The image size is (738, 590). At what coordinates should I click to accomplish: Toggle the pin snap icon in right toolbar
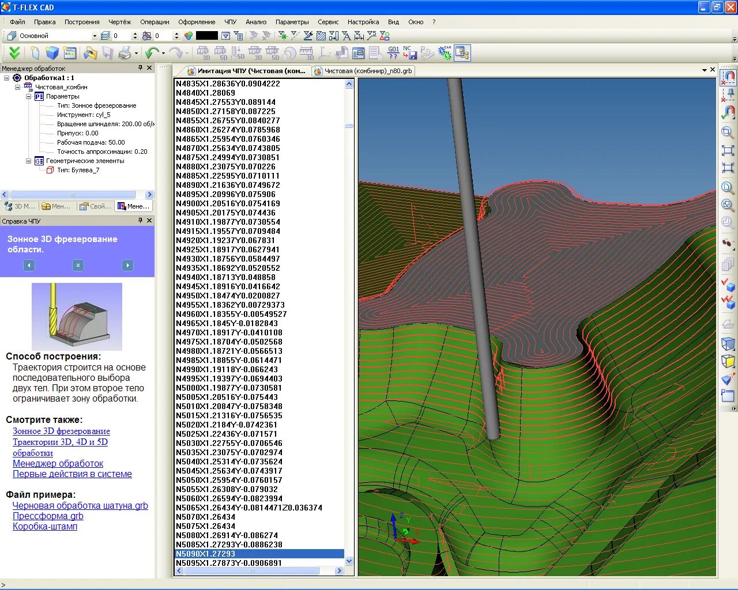tap(728, 94)
